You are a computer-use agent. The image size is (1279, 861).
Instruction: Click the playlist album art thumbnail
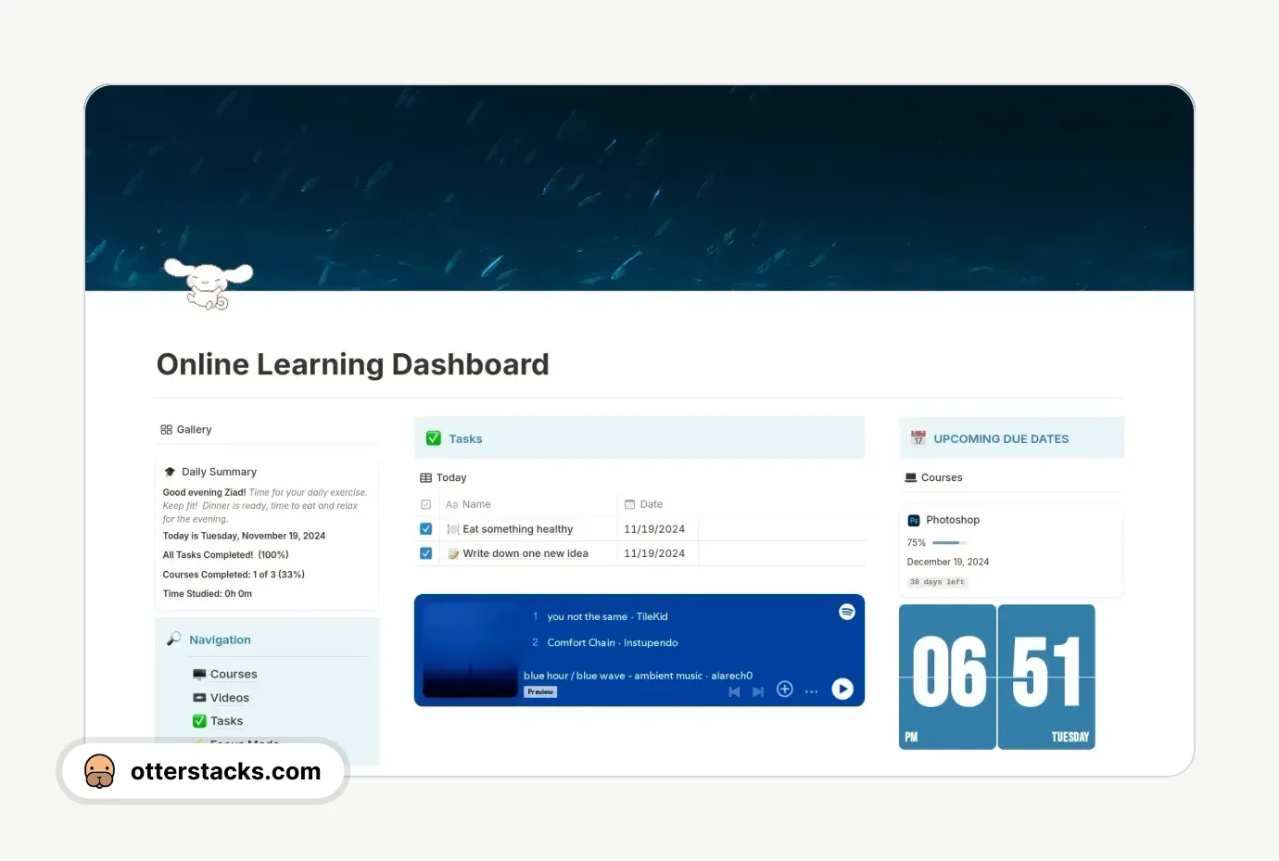pyautogui.click(x=471, y=650)
